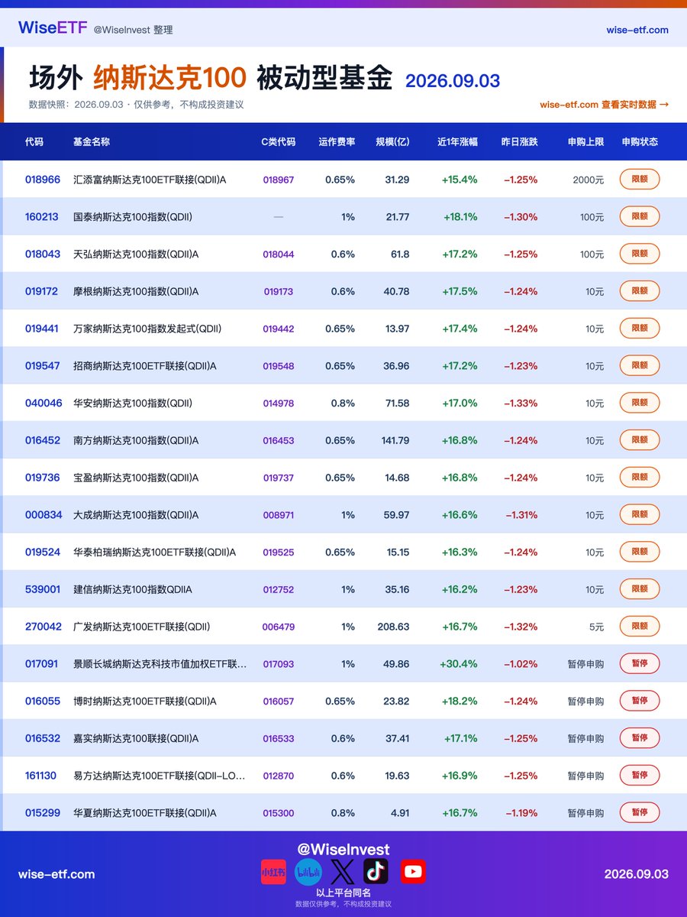The image size is (687, 917).
Task: Click C-class code 014978
Action: pos(279,403)
